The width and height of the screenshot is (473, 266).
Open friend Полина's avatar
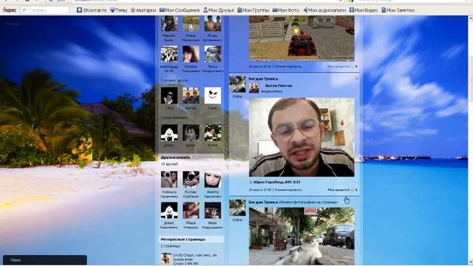point(191,54)
